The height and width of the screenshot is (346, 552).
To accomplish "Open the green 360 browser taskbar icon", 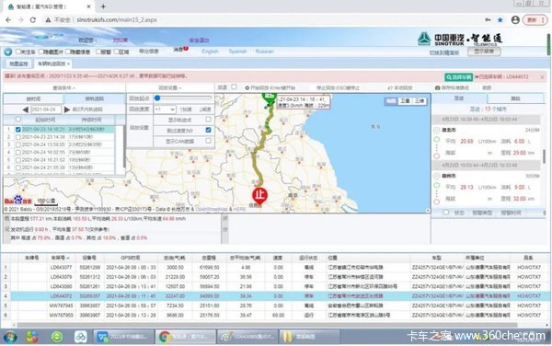I will tap(57, 337).
